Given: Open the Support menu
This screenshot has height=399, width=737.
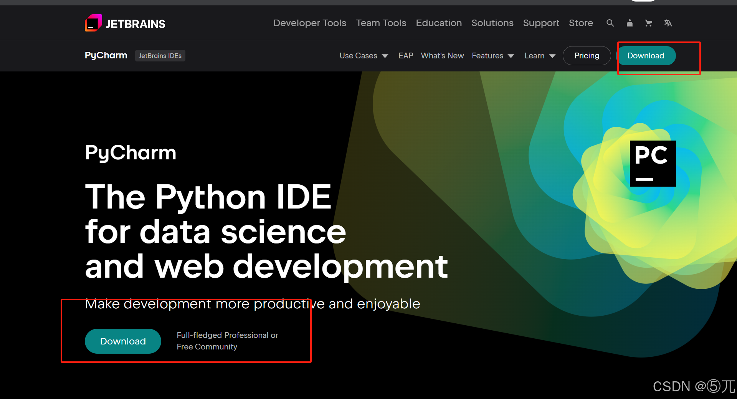Looking at the screenshot, I should click(x=541, y=23).
